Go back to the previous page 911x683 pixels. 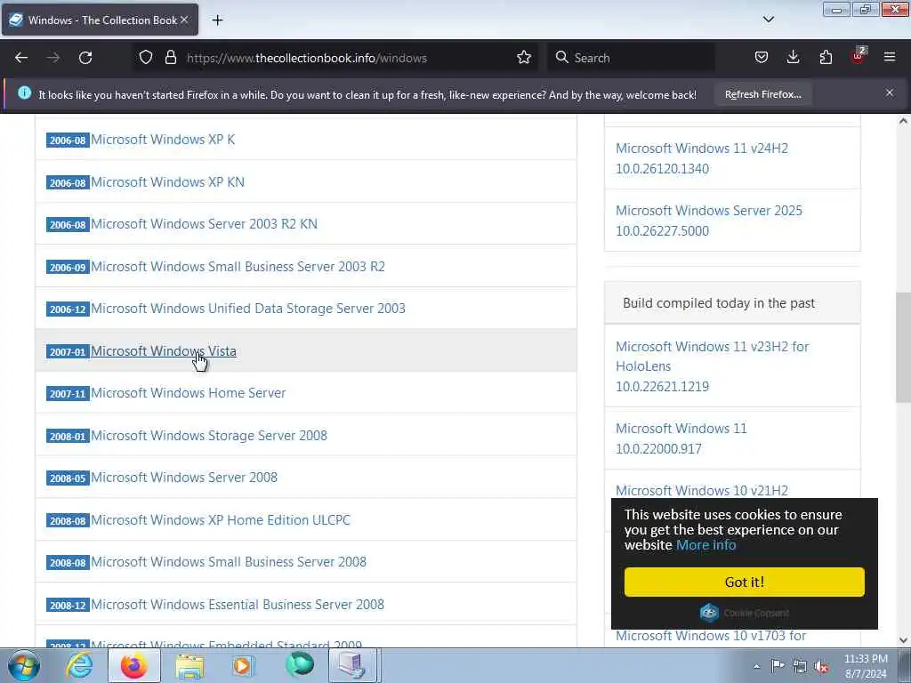(x=21, y=58)
